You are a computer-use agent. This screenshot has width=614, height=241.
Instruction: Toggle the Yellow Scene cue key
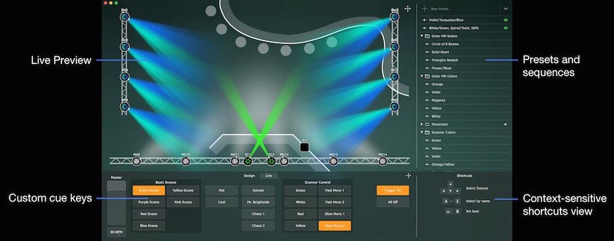point(183,190)
